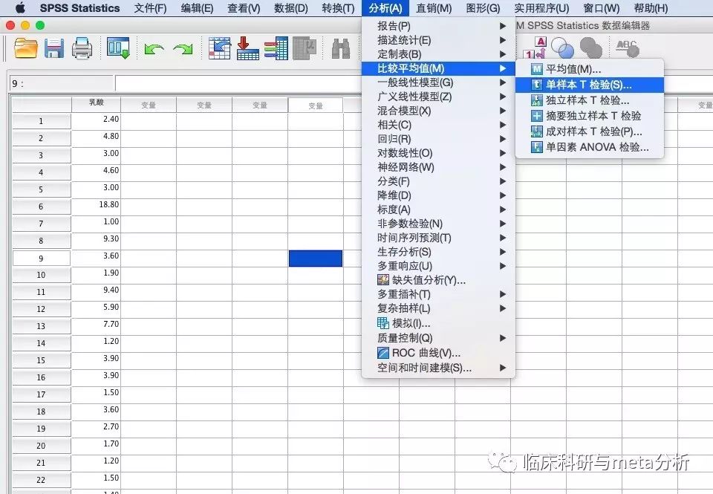Expand the 广义线性模型(Z) submenu
This screenshot has width=713, height=494.
[x=438, y=97]
